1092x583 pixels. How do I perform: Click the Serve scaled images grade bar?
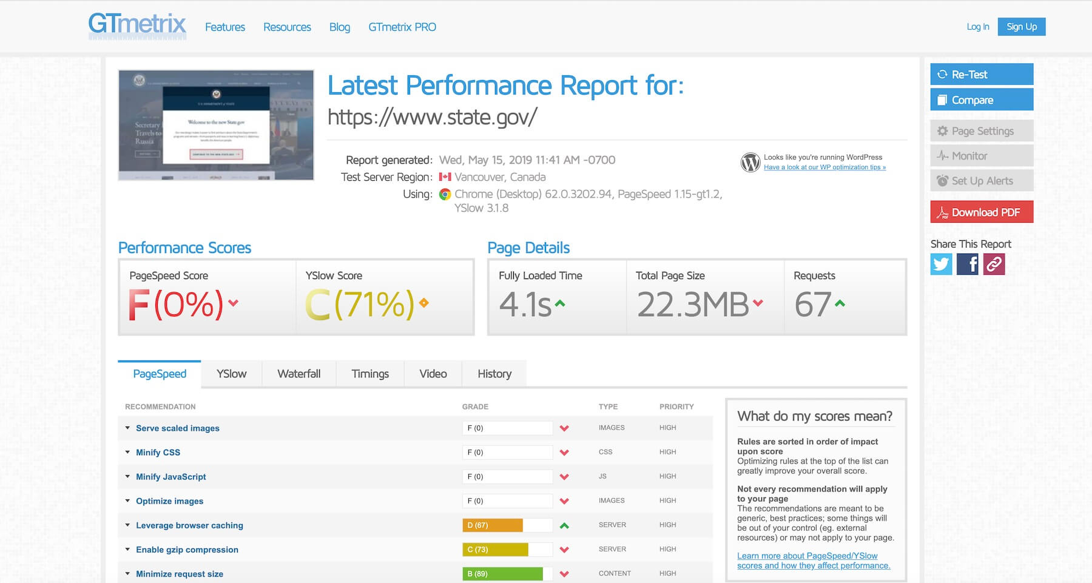tap(507, 428)
